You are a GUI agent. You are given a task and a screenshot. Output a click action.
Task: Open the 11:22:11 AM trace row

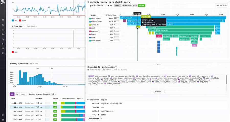click(x=48, y=103)
